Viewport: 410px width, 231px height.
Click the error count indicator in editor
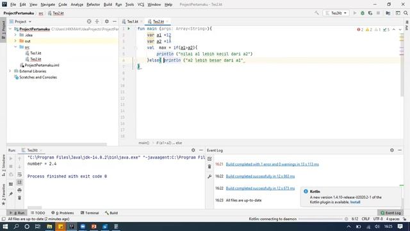pyautogui.click(x=360, y=30)
